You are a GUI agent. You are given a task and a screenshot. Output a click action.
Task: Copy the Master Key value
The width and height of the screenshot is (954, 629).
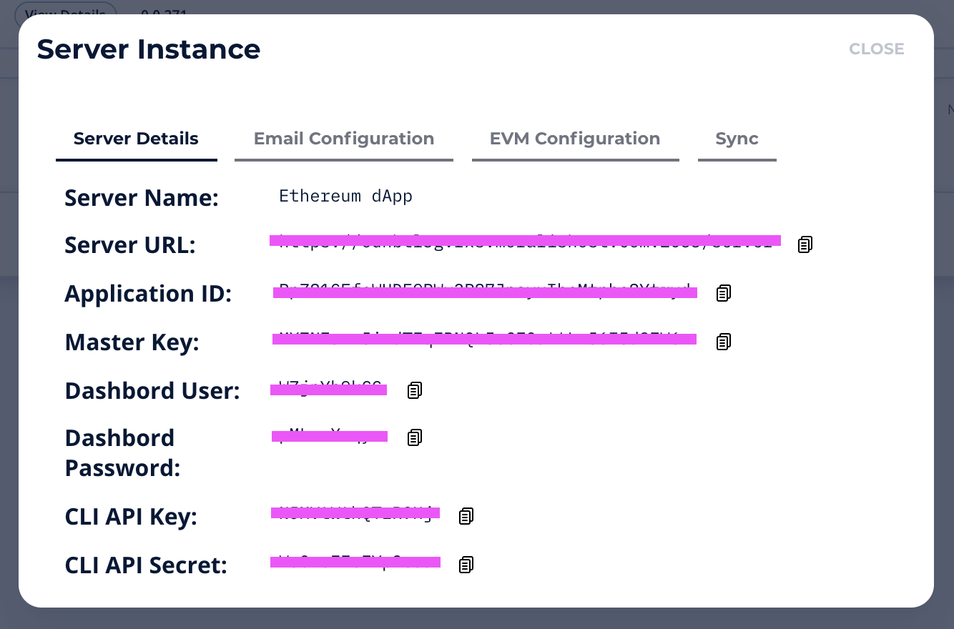coord(724,342)
